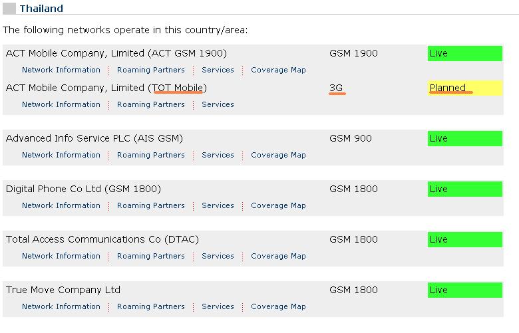519x333 pixels.
Task: Open Roaming Partners for ACT GSM 1900
Action: pyautogui.click(x=150, y=70)
